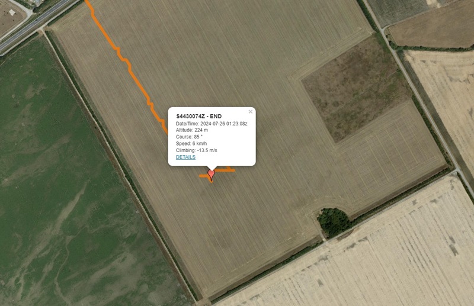Click the Course: 85° text line

coord(189,137)
